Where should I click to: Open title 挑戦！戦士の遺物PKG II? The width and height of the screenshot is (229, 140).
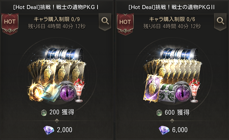[185, 7]
